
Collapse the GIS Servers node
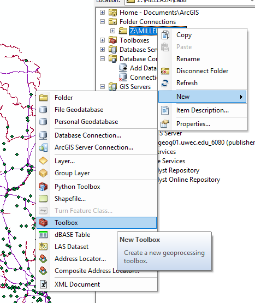click(x=102, y=87)
